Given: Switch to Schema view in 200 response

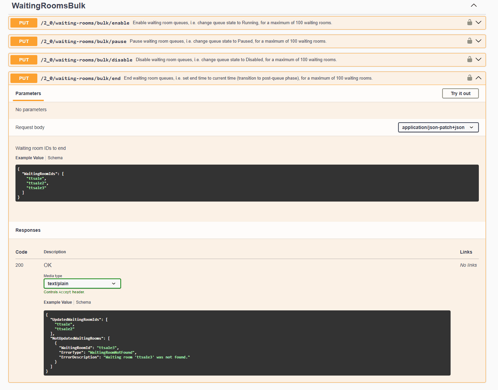Looking at the screenshot, I should pos(83,302).
